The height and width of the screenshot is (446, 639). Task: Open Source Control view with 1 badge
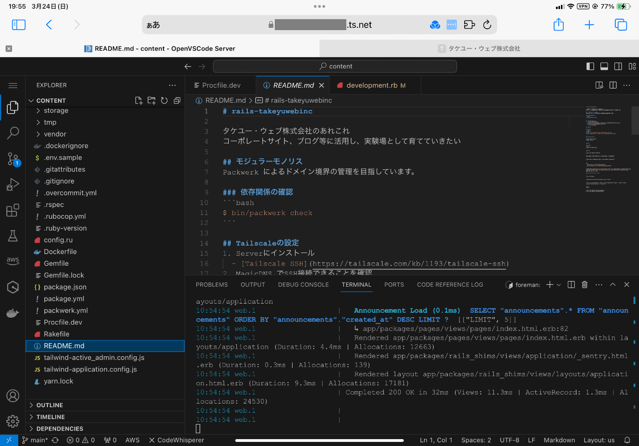click(13, 159)
